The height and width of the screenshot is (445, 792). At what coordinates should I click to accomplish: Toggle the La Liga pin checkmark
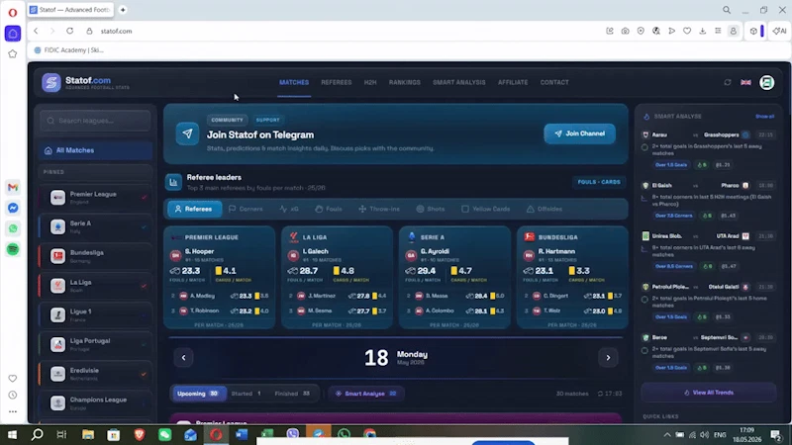pos(144,286)
